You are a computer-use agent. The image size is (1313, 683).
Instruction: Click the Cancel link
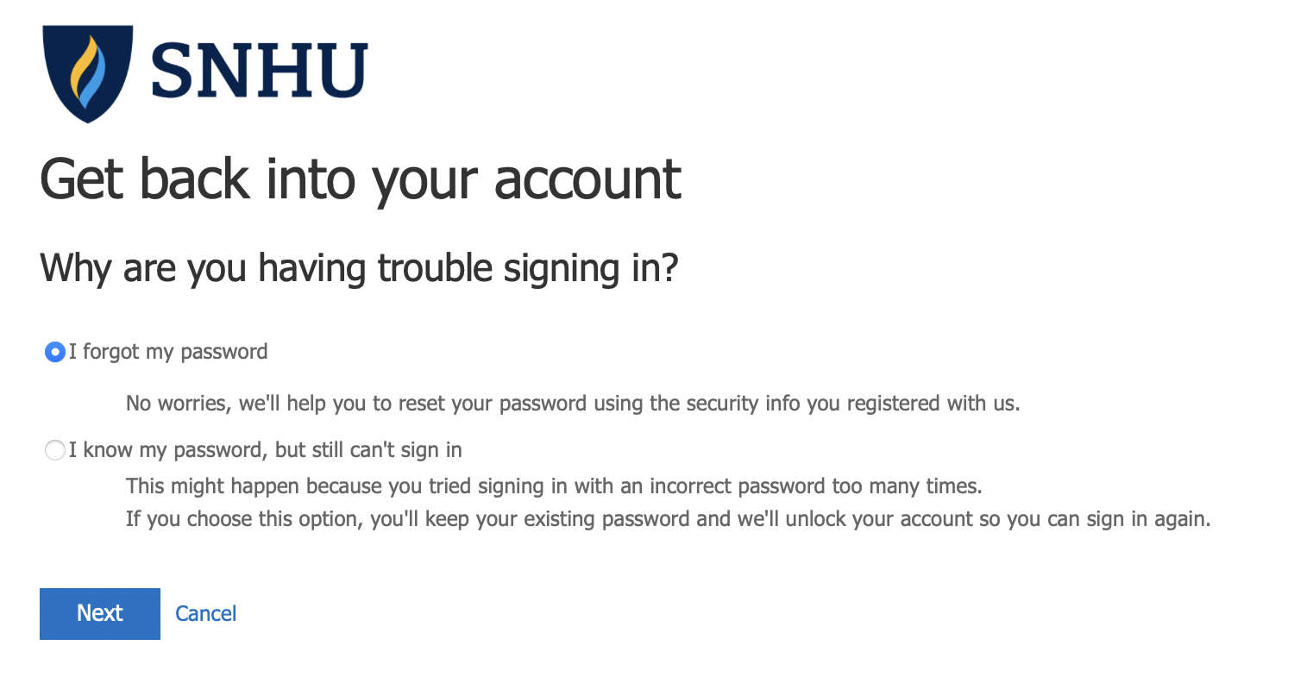coord(205,613)
